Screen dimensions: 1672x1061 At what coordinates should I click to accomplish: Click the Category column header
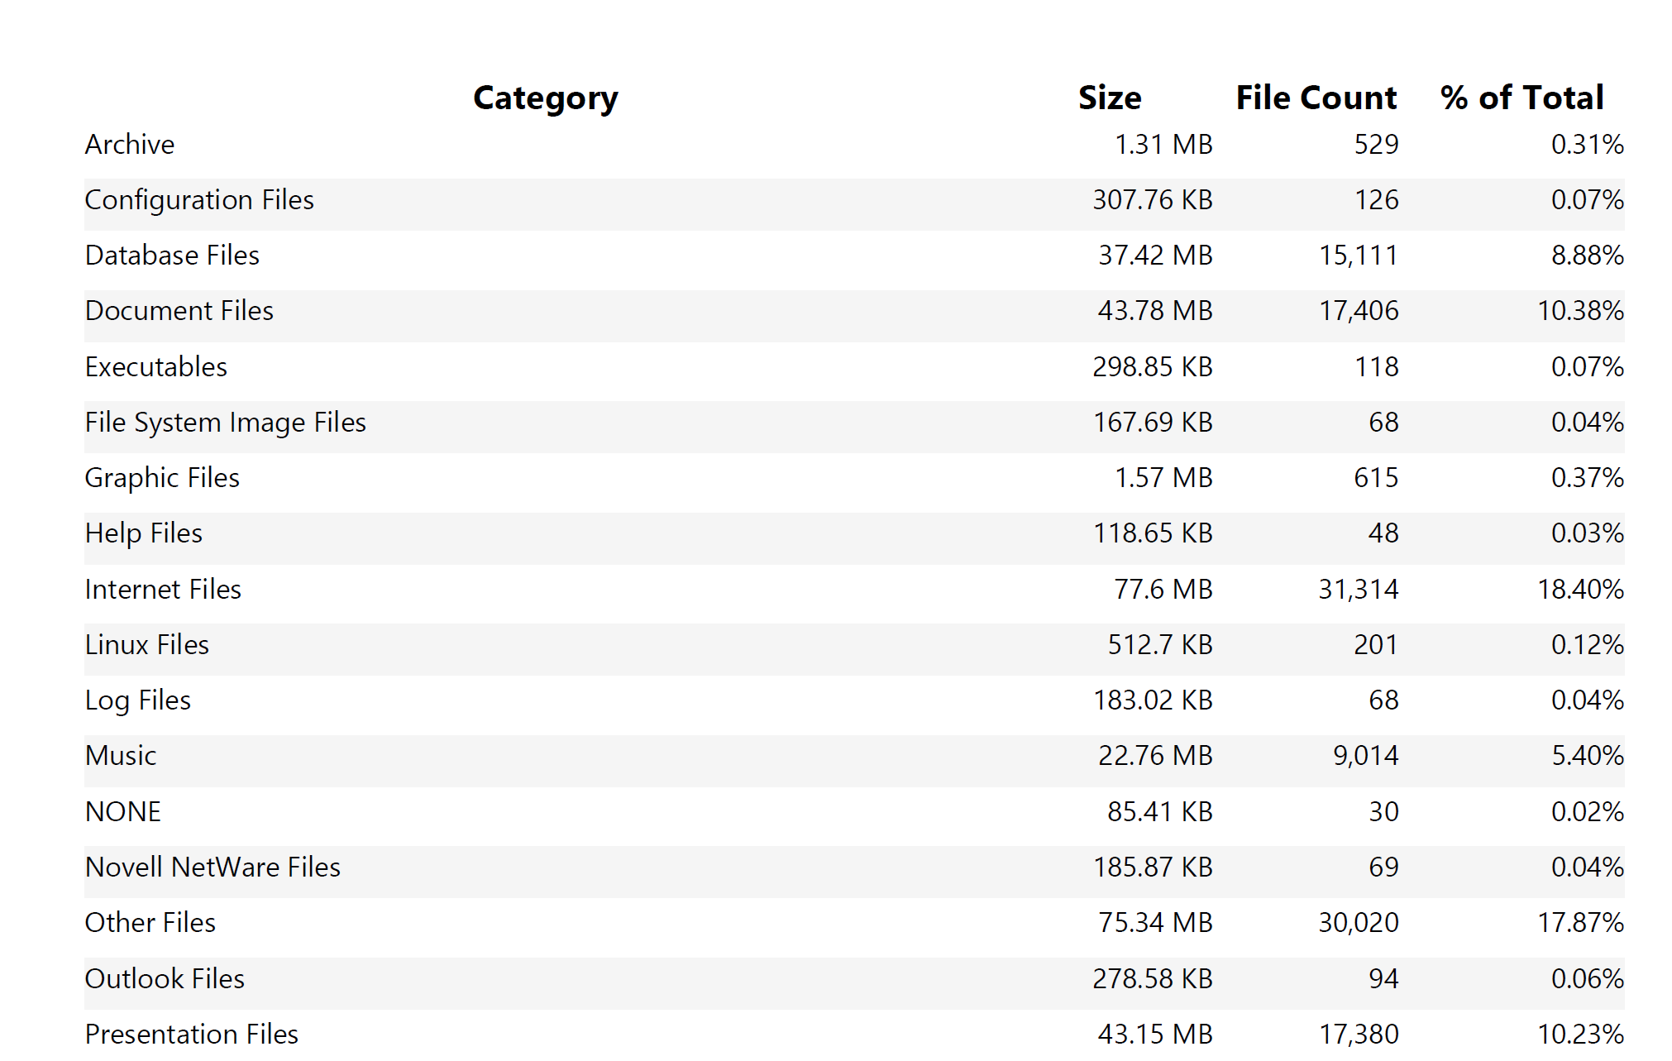point(545,97)
